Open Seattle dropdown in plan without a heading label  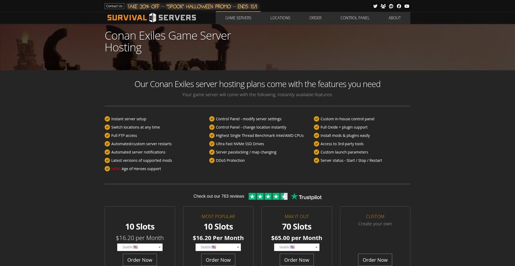(140, 247)
